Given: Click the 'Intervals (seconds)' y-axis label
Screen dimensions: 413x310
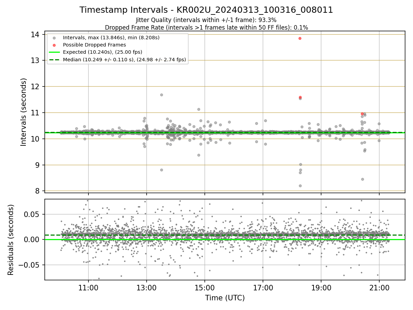Looking at the screenshot, I should point(23,112).
